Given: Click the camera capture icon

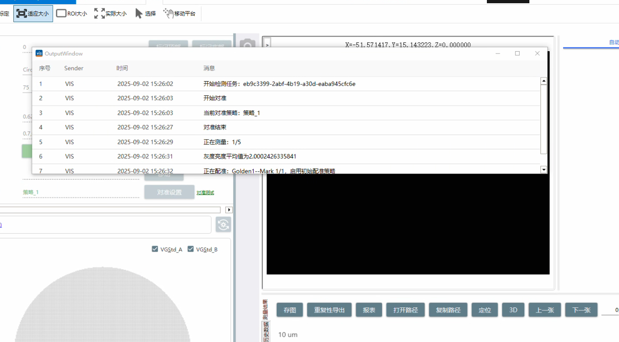Looking at the screenshot, I should (x=247, y=44).
